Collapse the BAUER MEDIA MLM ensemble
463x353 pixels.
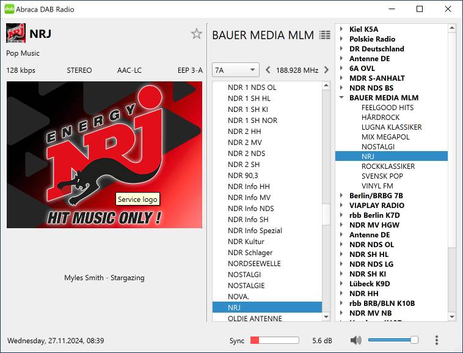pos(341,98)
